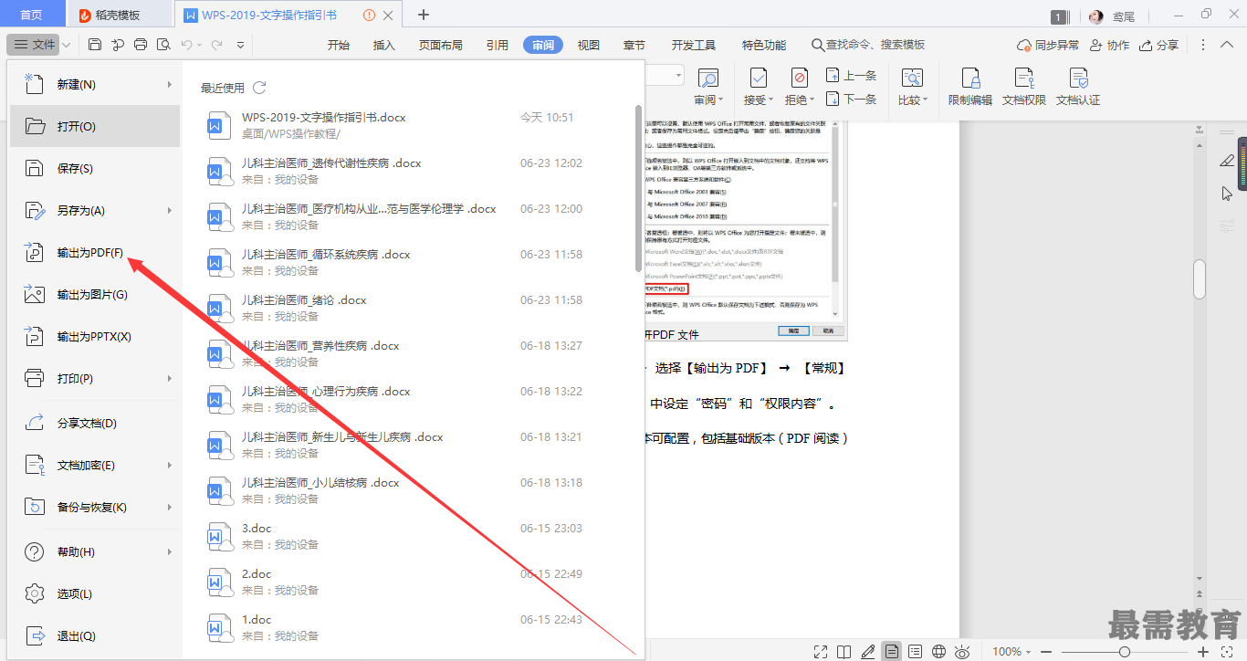
Task: Click the 拒绝 reject change icon
Action: (x=799, y=79)
